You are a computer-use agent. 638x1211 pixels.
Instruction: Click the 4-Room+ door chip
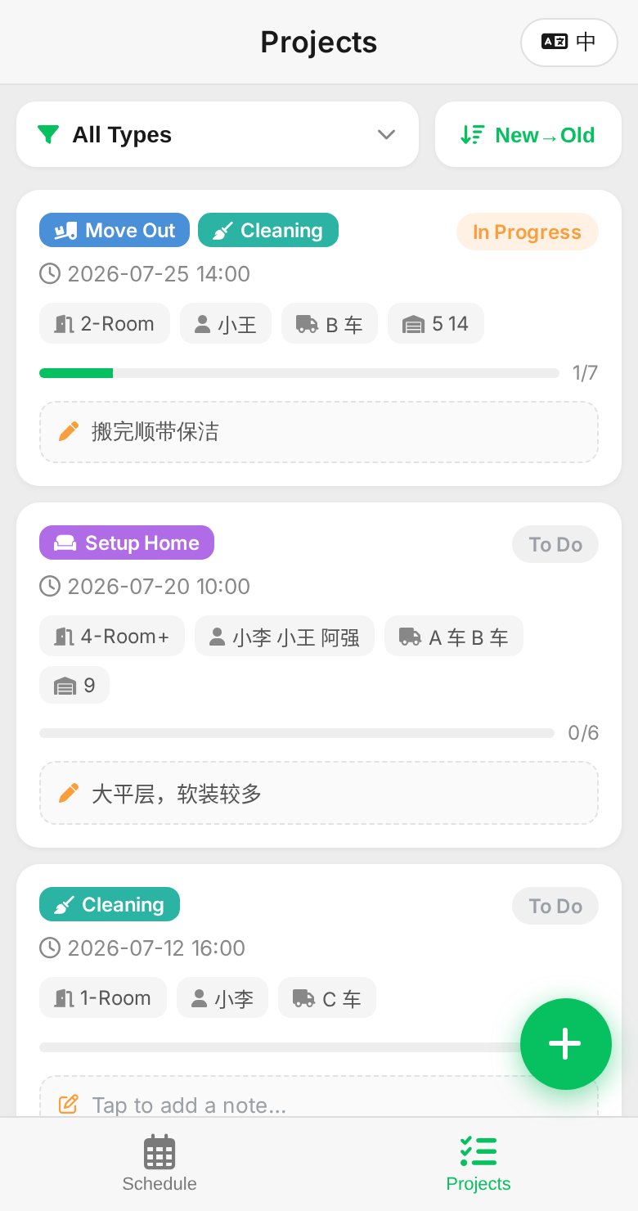click(x=112, y=636)
